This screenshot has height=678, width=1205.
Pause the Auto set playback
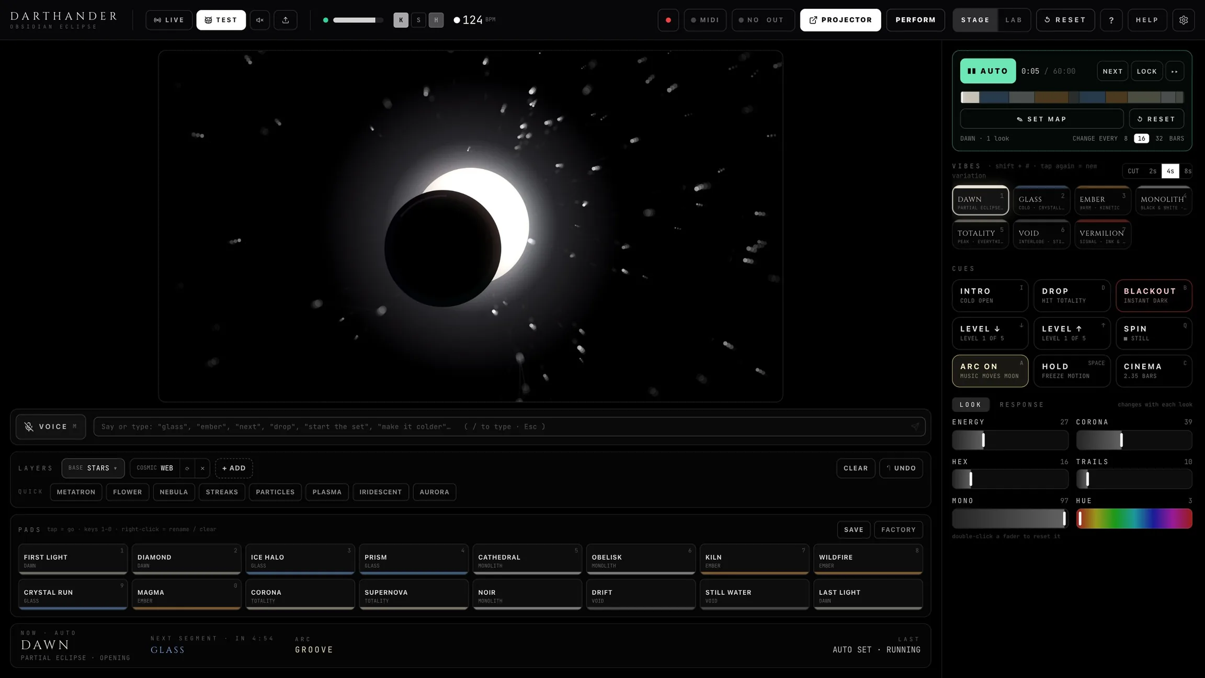[987, 71]
